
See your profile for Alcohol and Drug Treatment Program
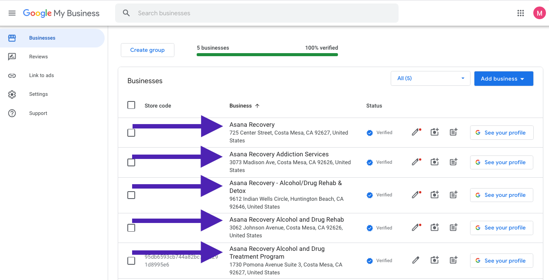click(x=501, y=261)
